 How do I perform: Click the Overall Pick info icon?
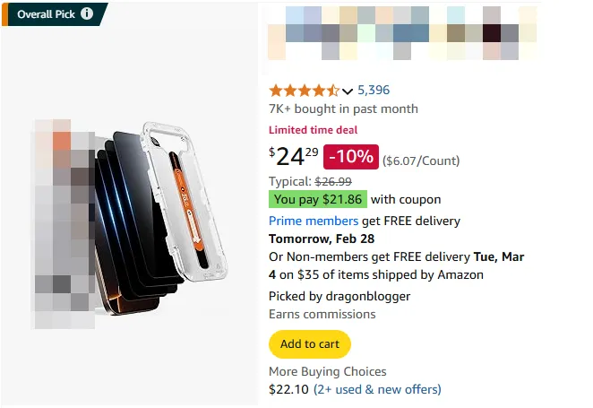click(87, 13)
